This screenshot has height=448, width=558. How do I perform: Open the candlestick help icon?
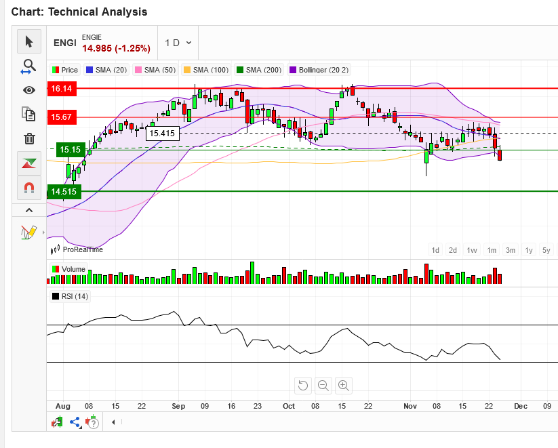92,422
